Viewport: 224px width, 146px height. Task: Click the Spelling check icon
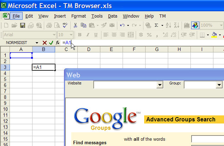pyautogui.click(x=65, y=25)
